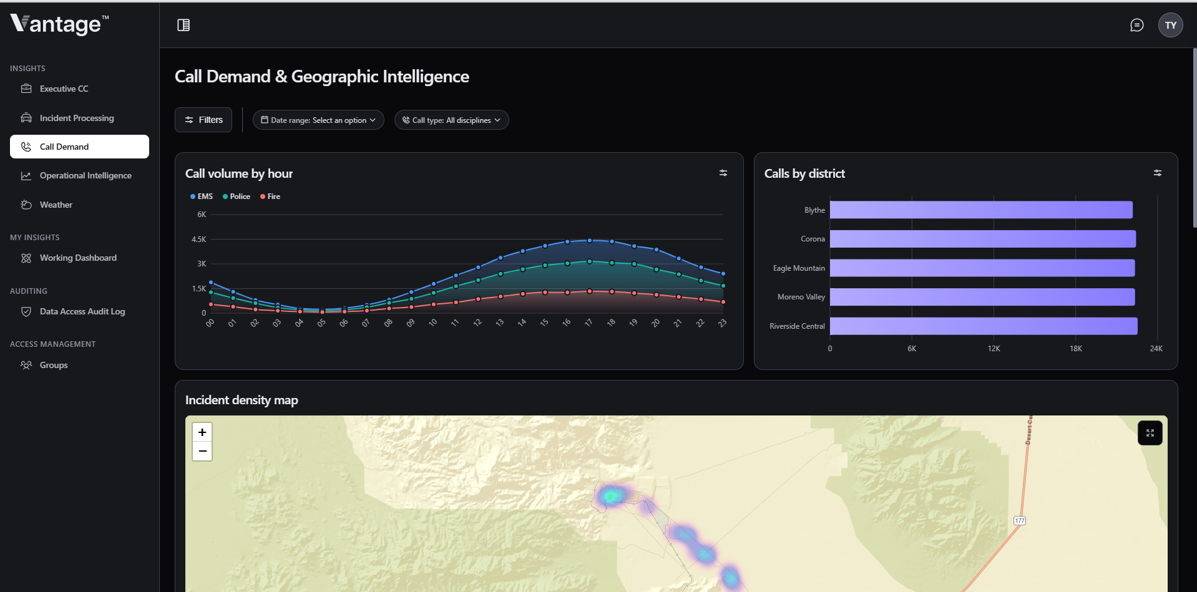This screenshot has width=1197, height=592.
Task: Click the Filters button
Action: coord(203,120)
